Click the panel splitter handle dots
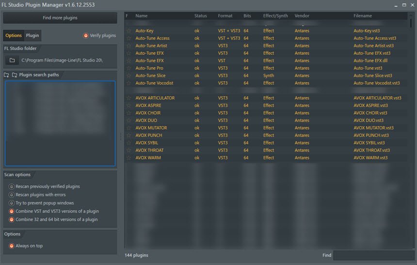This screenshot has height=265, width=417. 120,136
